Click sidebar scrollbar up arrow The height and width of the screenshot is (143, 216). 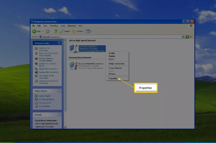coord(65,40)
